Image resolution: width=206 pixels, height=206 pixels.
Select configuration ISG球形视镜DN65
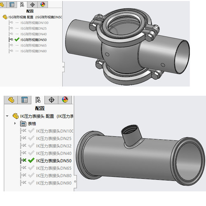pyautogui.click(x=34, y=45)
